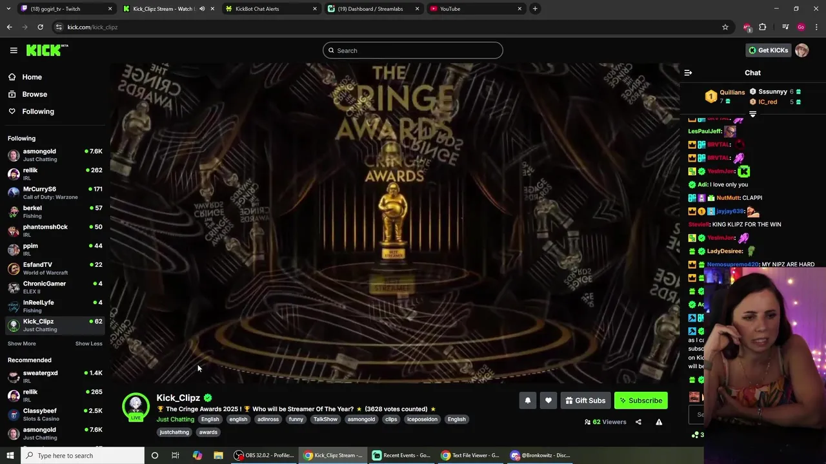Open browser extensions puzzle icon
826x464 pixels.
(763, 27)
